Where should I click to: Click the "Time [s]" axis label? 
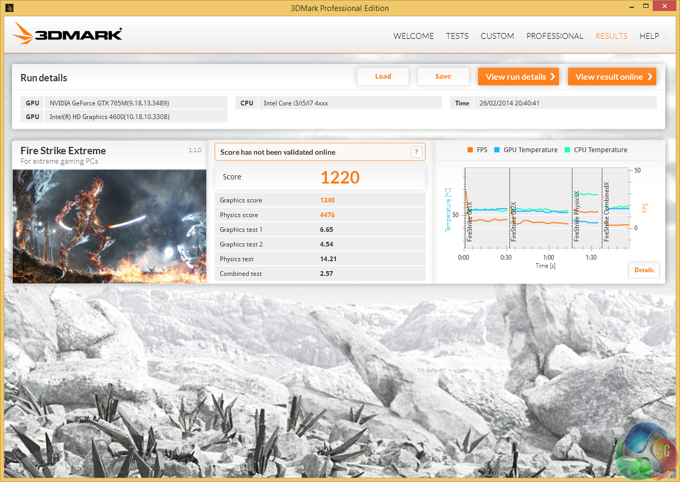click(x=546, y=266)
